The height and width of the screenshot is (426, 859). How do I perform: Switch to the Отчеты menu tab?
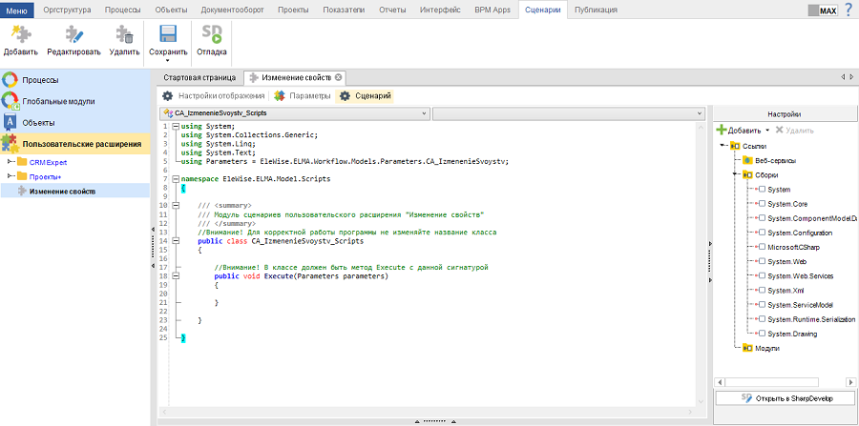(x=393, y=10)
